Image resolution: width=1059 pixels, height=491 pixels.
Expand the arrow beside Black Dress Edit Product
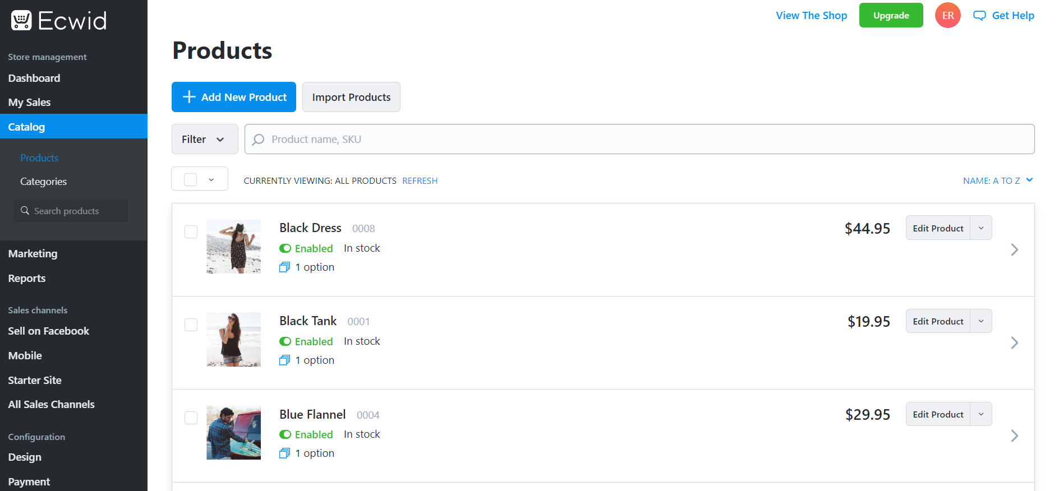coord(980,228)
